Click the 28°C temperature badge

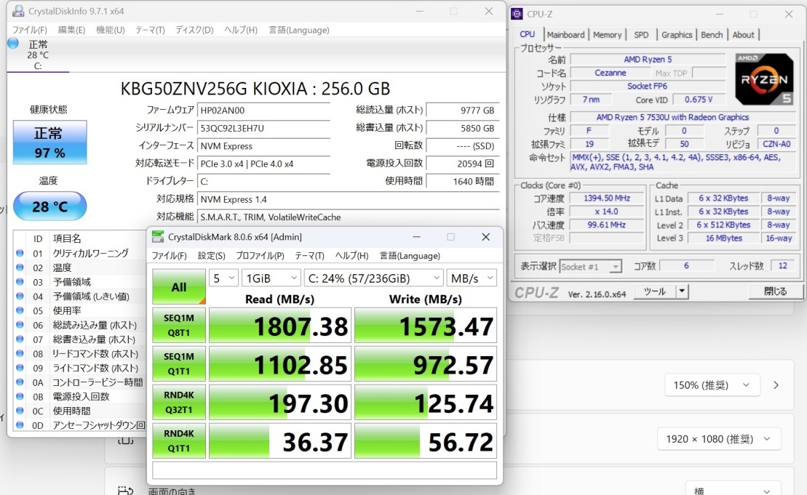pos(49,206)
